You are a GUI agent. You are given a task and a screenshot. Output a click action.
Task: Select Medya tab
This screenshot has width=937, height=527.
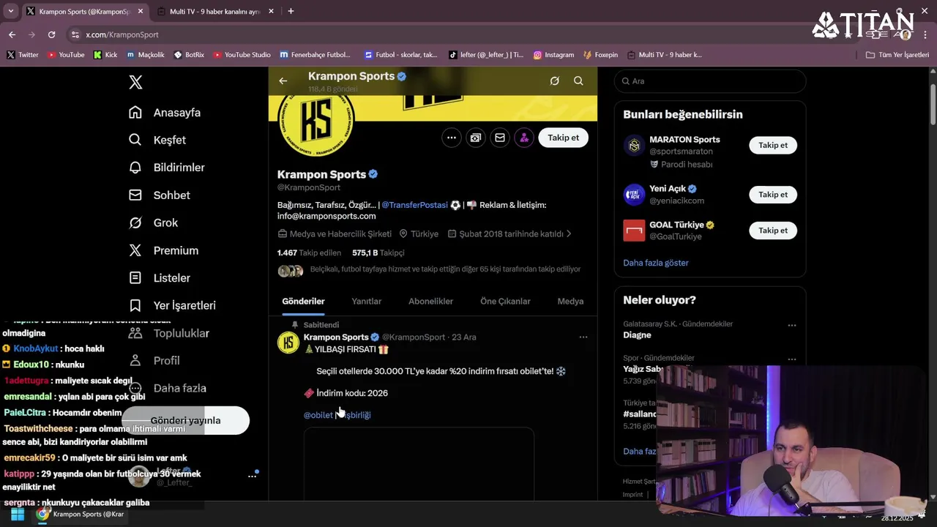coord(570,301)
